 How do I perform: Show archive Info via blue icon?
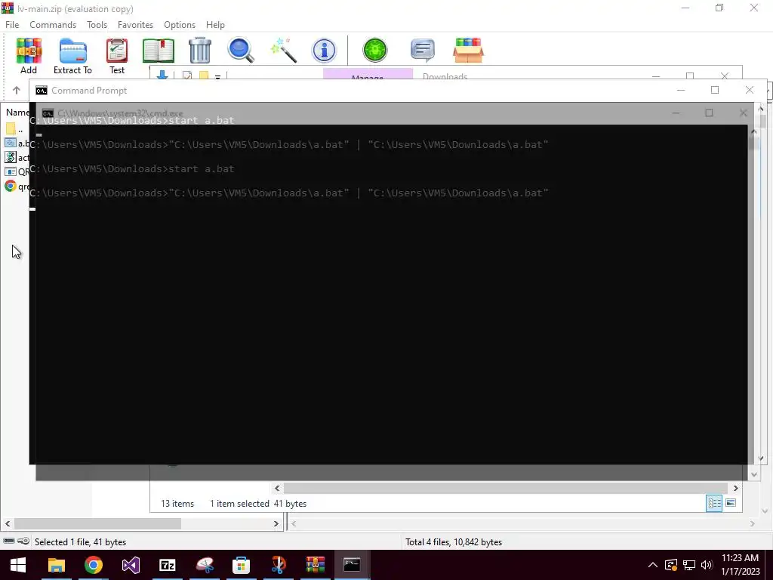pos(324,51)
